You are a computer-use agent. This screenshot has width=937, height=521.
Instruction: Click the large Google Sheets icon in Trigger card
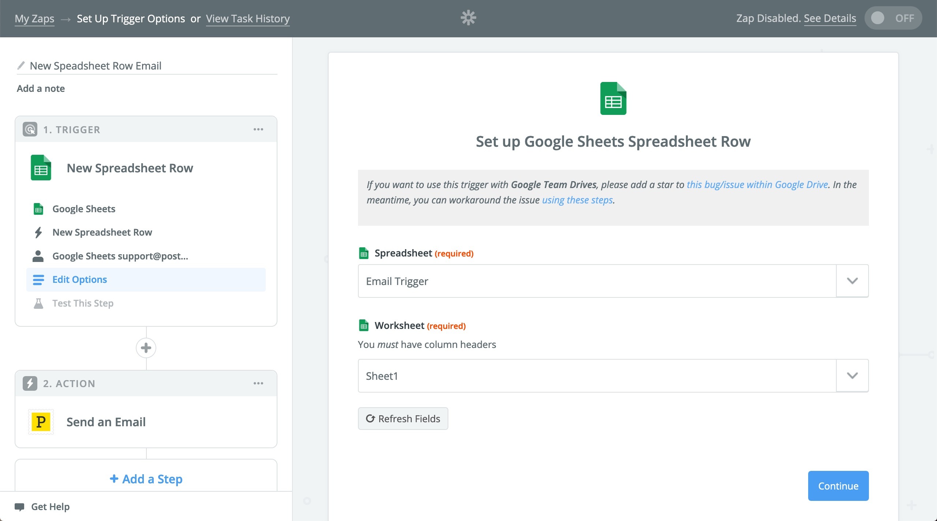pyautogui.click(x=41, y=168)
